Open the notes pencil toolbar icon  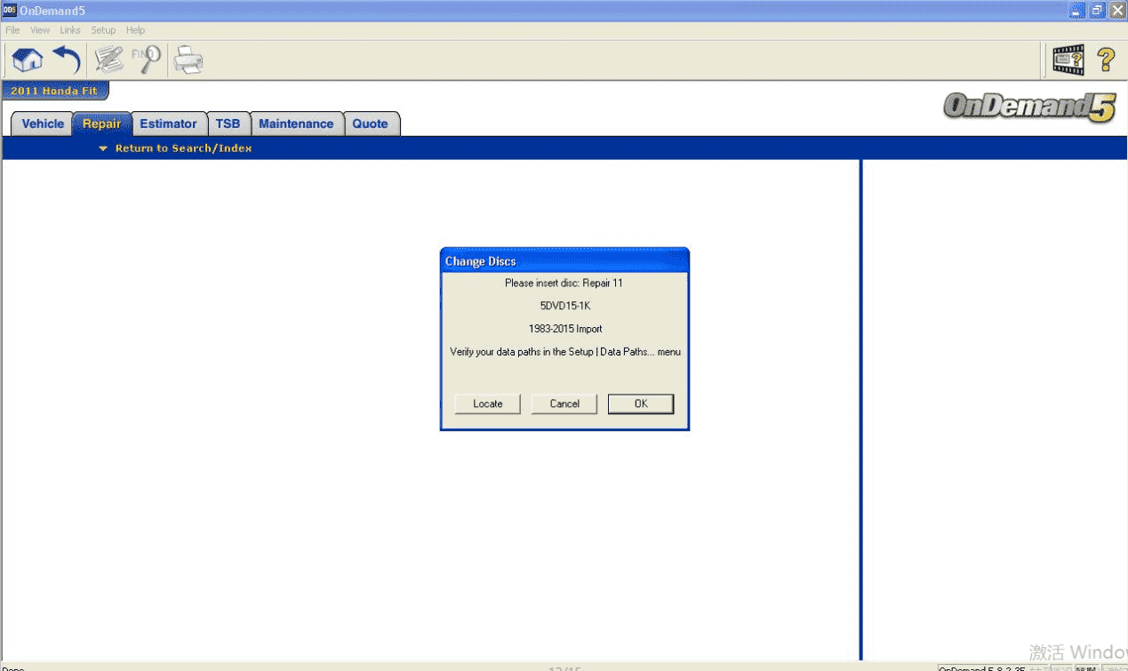click(x=109, y=60)
